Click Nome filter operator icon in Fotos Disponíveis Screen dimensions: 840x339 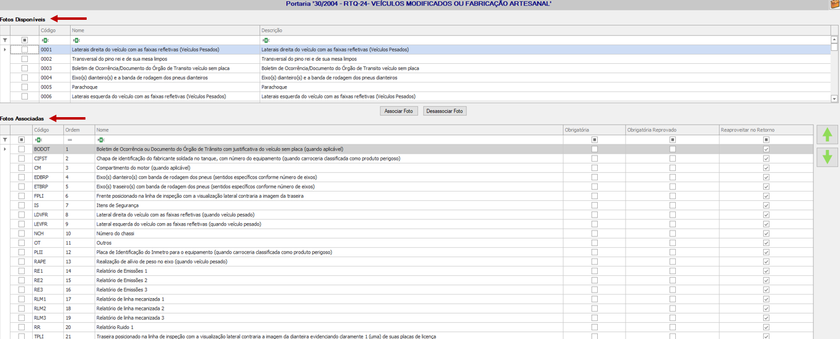tap(76, 40)
